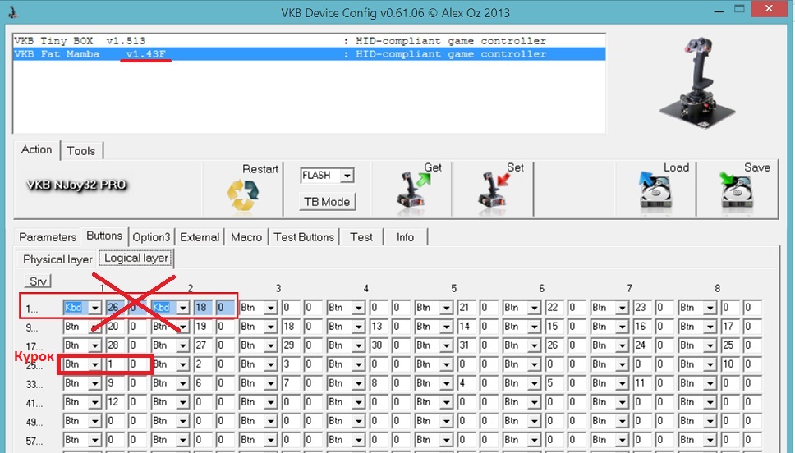The height and width of the screenshot is (453, 795).
Task: Open the Parameters tab
Action: [48, 237]
